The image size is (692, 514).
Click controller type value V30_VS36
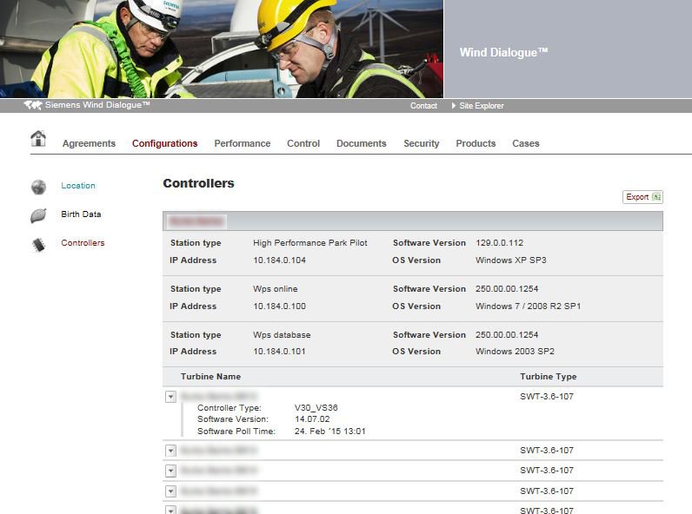coord(316,408)
